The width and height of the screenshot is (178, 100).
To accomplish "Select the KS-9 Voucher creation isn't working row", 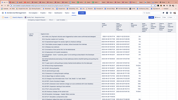I will (70, 39).
